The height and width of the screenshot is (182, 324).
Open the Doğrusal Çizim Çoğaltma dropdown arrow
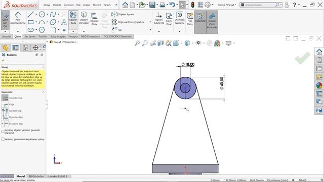tap(150, 22)
